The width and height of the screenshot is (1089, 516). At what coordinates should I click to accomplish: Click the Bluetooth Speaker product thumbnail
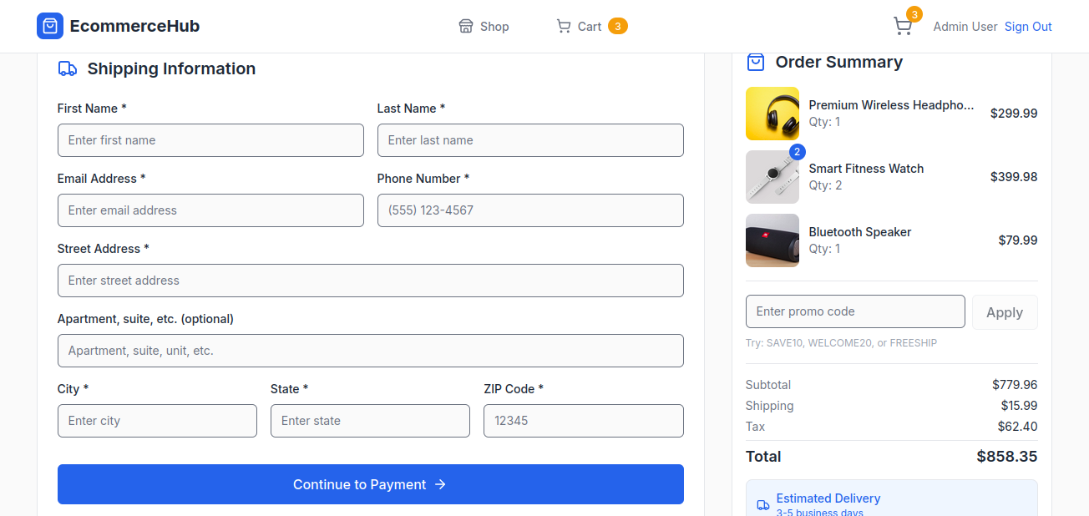772,240
